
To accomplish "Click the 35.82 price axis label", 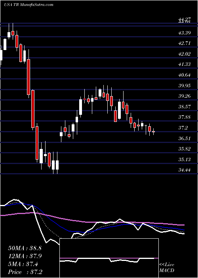I will 184,149.
